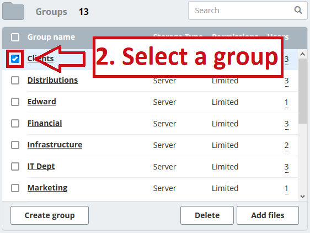Click the search magnifier icon

click(x=298, y=10)
